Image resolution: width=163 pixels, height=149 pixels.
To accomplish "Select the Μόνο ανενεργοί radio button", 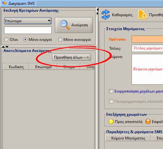I will (60, 40).
